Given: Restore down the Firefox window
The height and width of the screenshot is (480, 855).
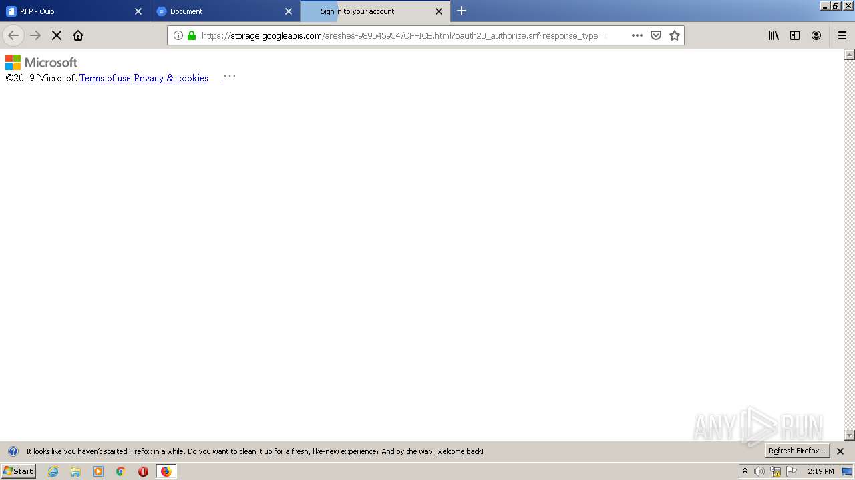Looking at the screenshot, I should pos(836,5).
